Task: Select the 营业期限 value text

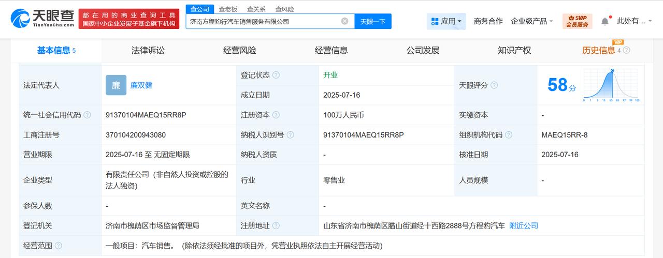Action: click(148, 155)
